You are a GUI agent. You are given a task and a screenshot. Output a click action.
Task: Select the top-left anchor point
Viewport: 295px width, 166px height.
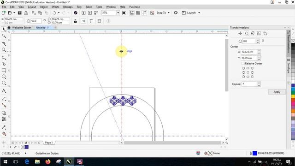(244, 68)
